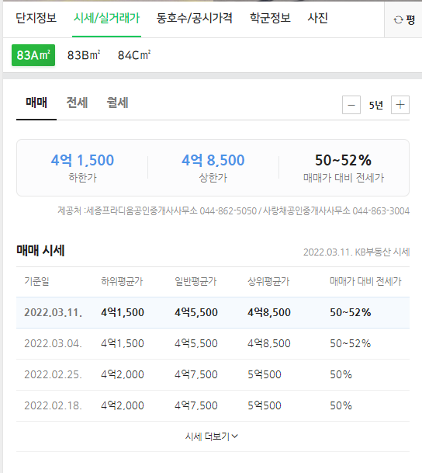The image size is (422, 473).
Task: Click the 평 unit conversion button
Action: [x=404, y=19]
